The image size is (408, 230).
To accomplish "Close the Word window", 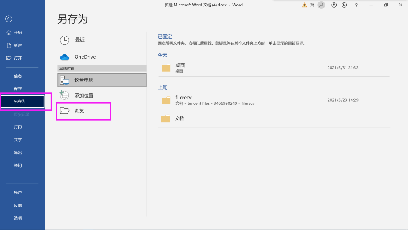I will pos(400,5).
